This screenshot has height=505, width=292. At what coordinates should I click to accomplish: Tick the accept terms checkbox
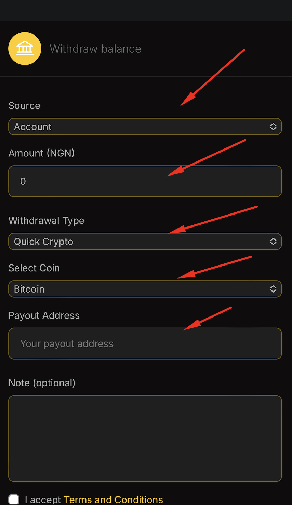click(14, 499)
